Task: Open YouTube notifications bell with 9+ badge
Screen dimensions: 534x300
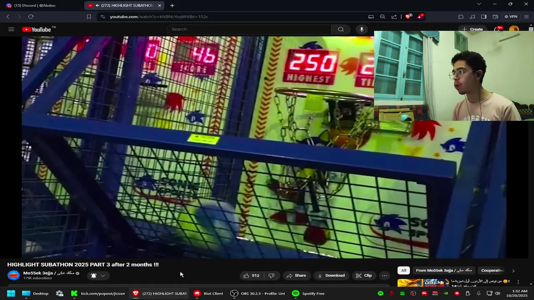Action: pyautogui.click(x=498, y=29)
